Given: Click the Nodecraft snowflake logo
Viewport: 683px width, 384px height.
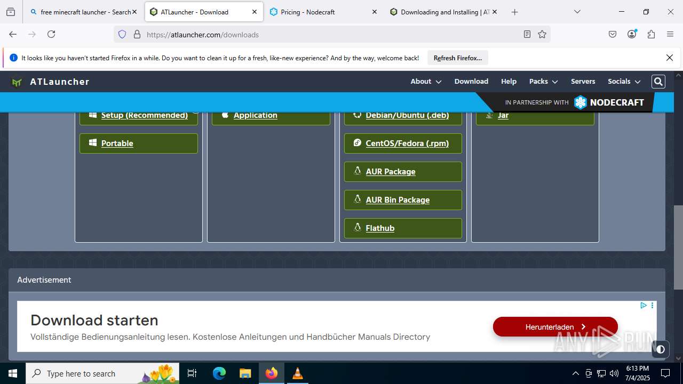Looking at the screenshot, I should click(580, 102).
